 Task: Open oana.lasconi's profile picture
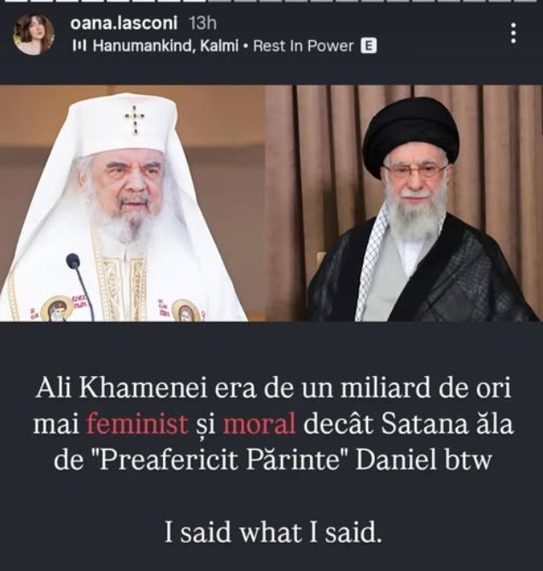pyautogui.click(x=33, y=34)
